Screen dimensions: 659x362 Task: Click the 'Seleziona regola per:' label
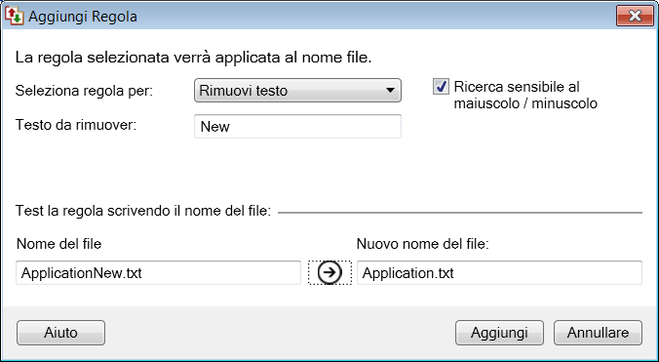(84, 91)
